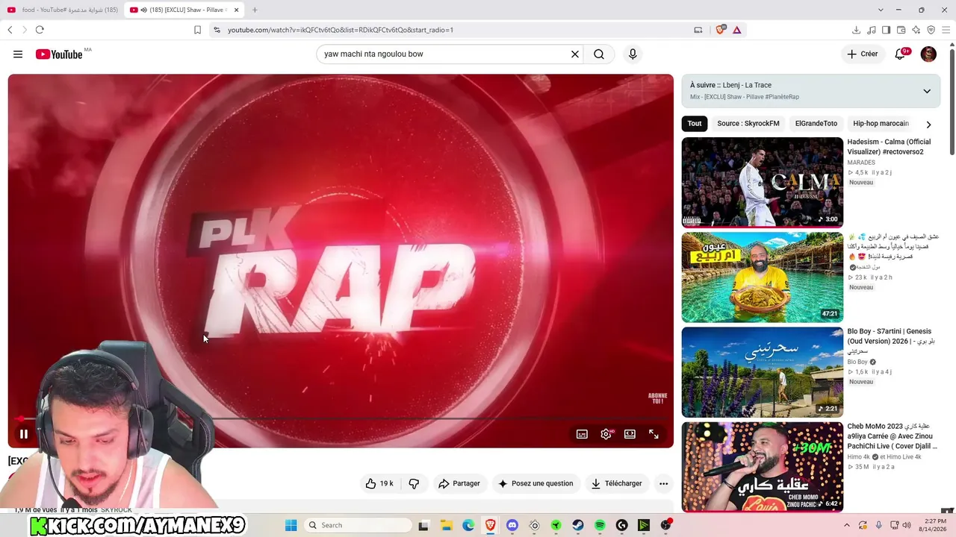
Task: Select the ElGrandeToto chip
Action: click(816, 124)
